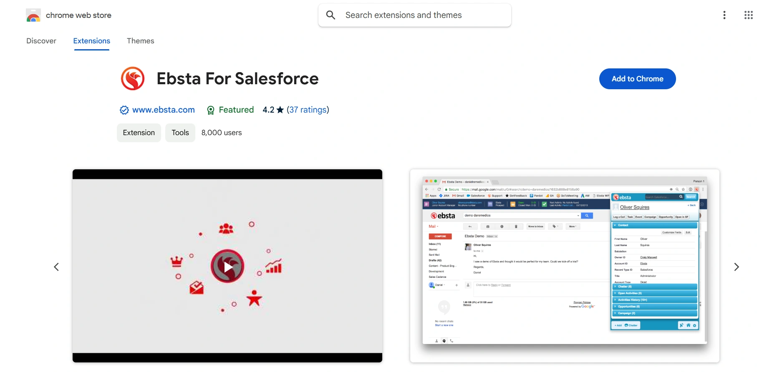Focus the Search extensions and themes field
Viewport: 757px width, 372px height.
[x=415, y=15]
